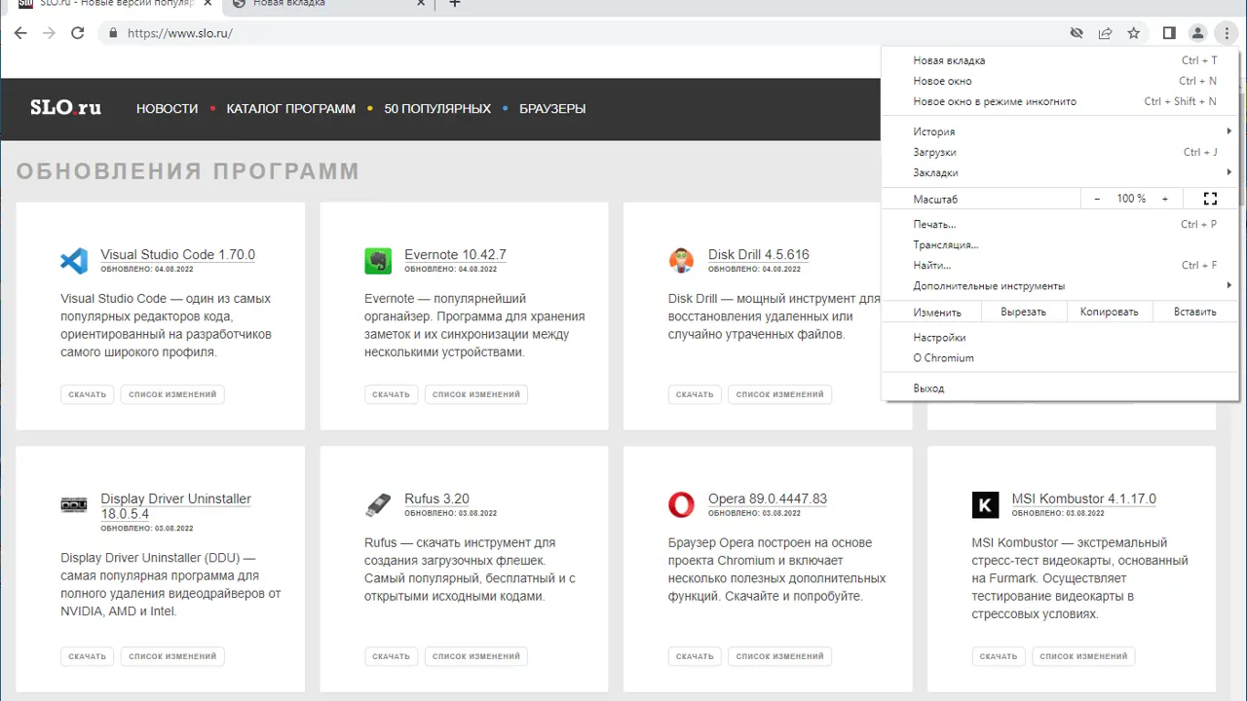Toggle fullscreen mode in the zoom row
Viewport: 1247px width, 701px height.
coord(1210,199)
